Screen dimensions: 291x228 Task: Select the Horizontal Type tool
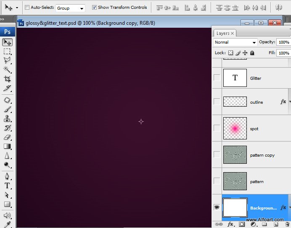click(x=7, y=186)
